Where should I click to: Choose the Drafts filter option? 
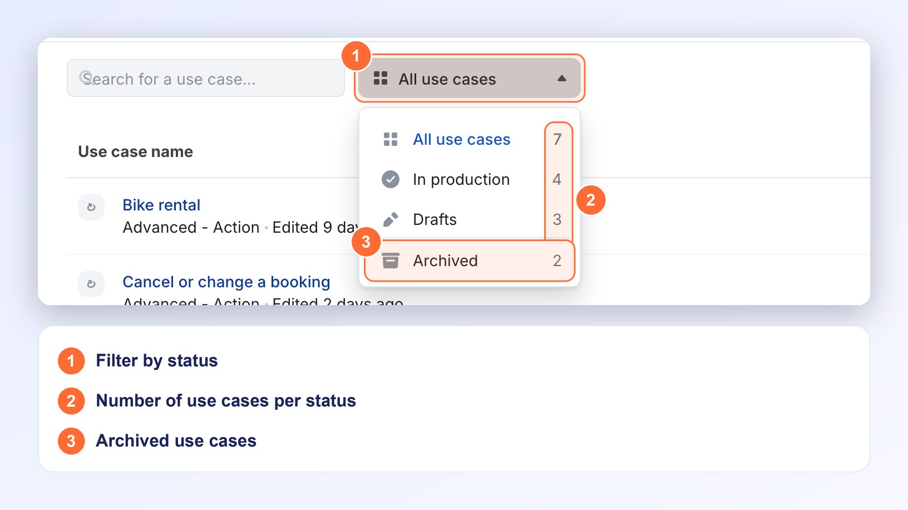[x=470, y=219]
